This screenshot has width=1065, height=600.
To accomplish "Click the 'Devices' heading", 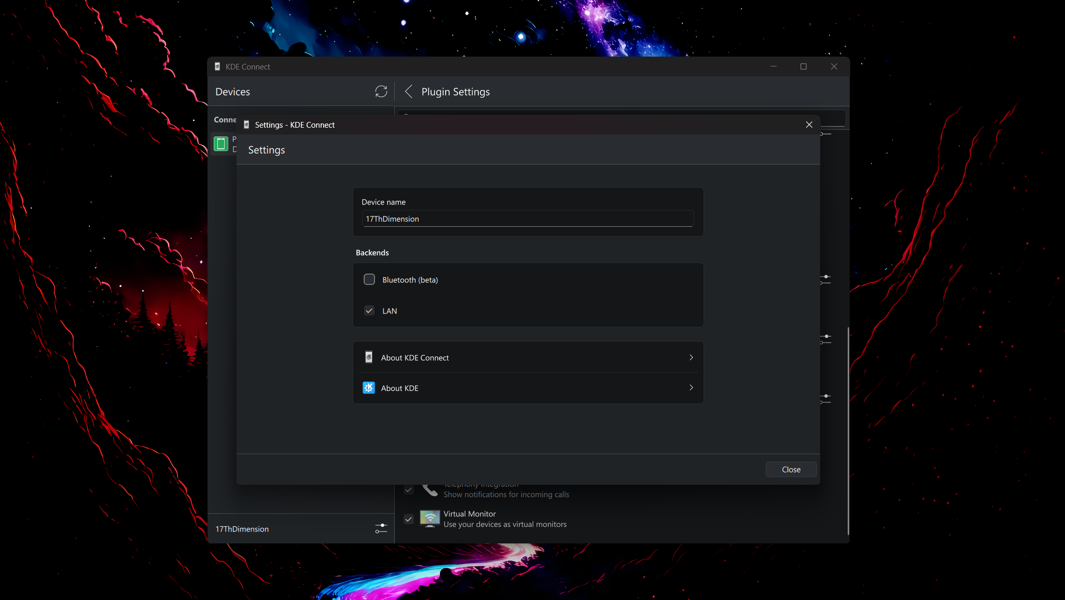I will 232,92.
